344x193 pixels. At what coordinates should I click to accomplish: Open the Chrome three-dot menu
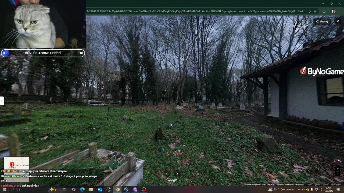coord(340,11)
